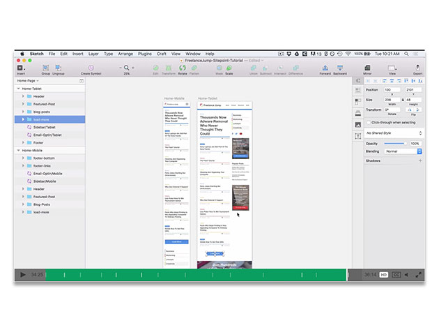Open the Insert tool in the toolbar
Screen dimensions: 439x330
tap(21, 68)
